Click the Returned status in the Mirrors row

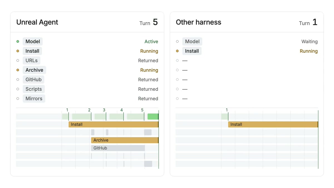click(148, 99)
